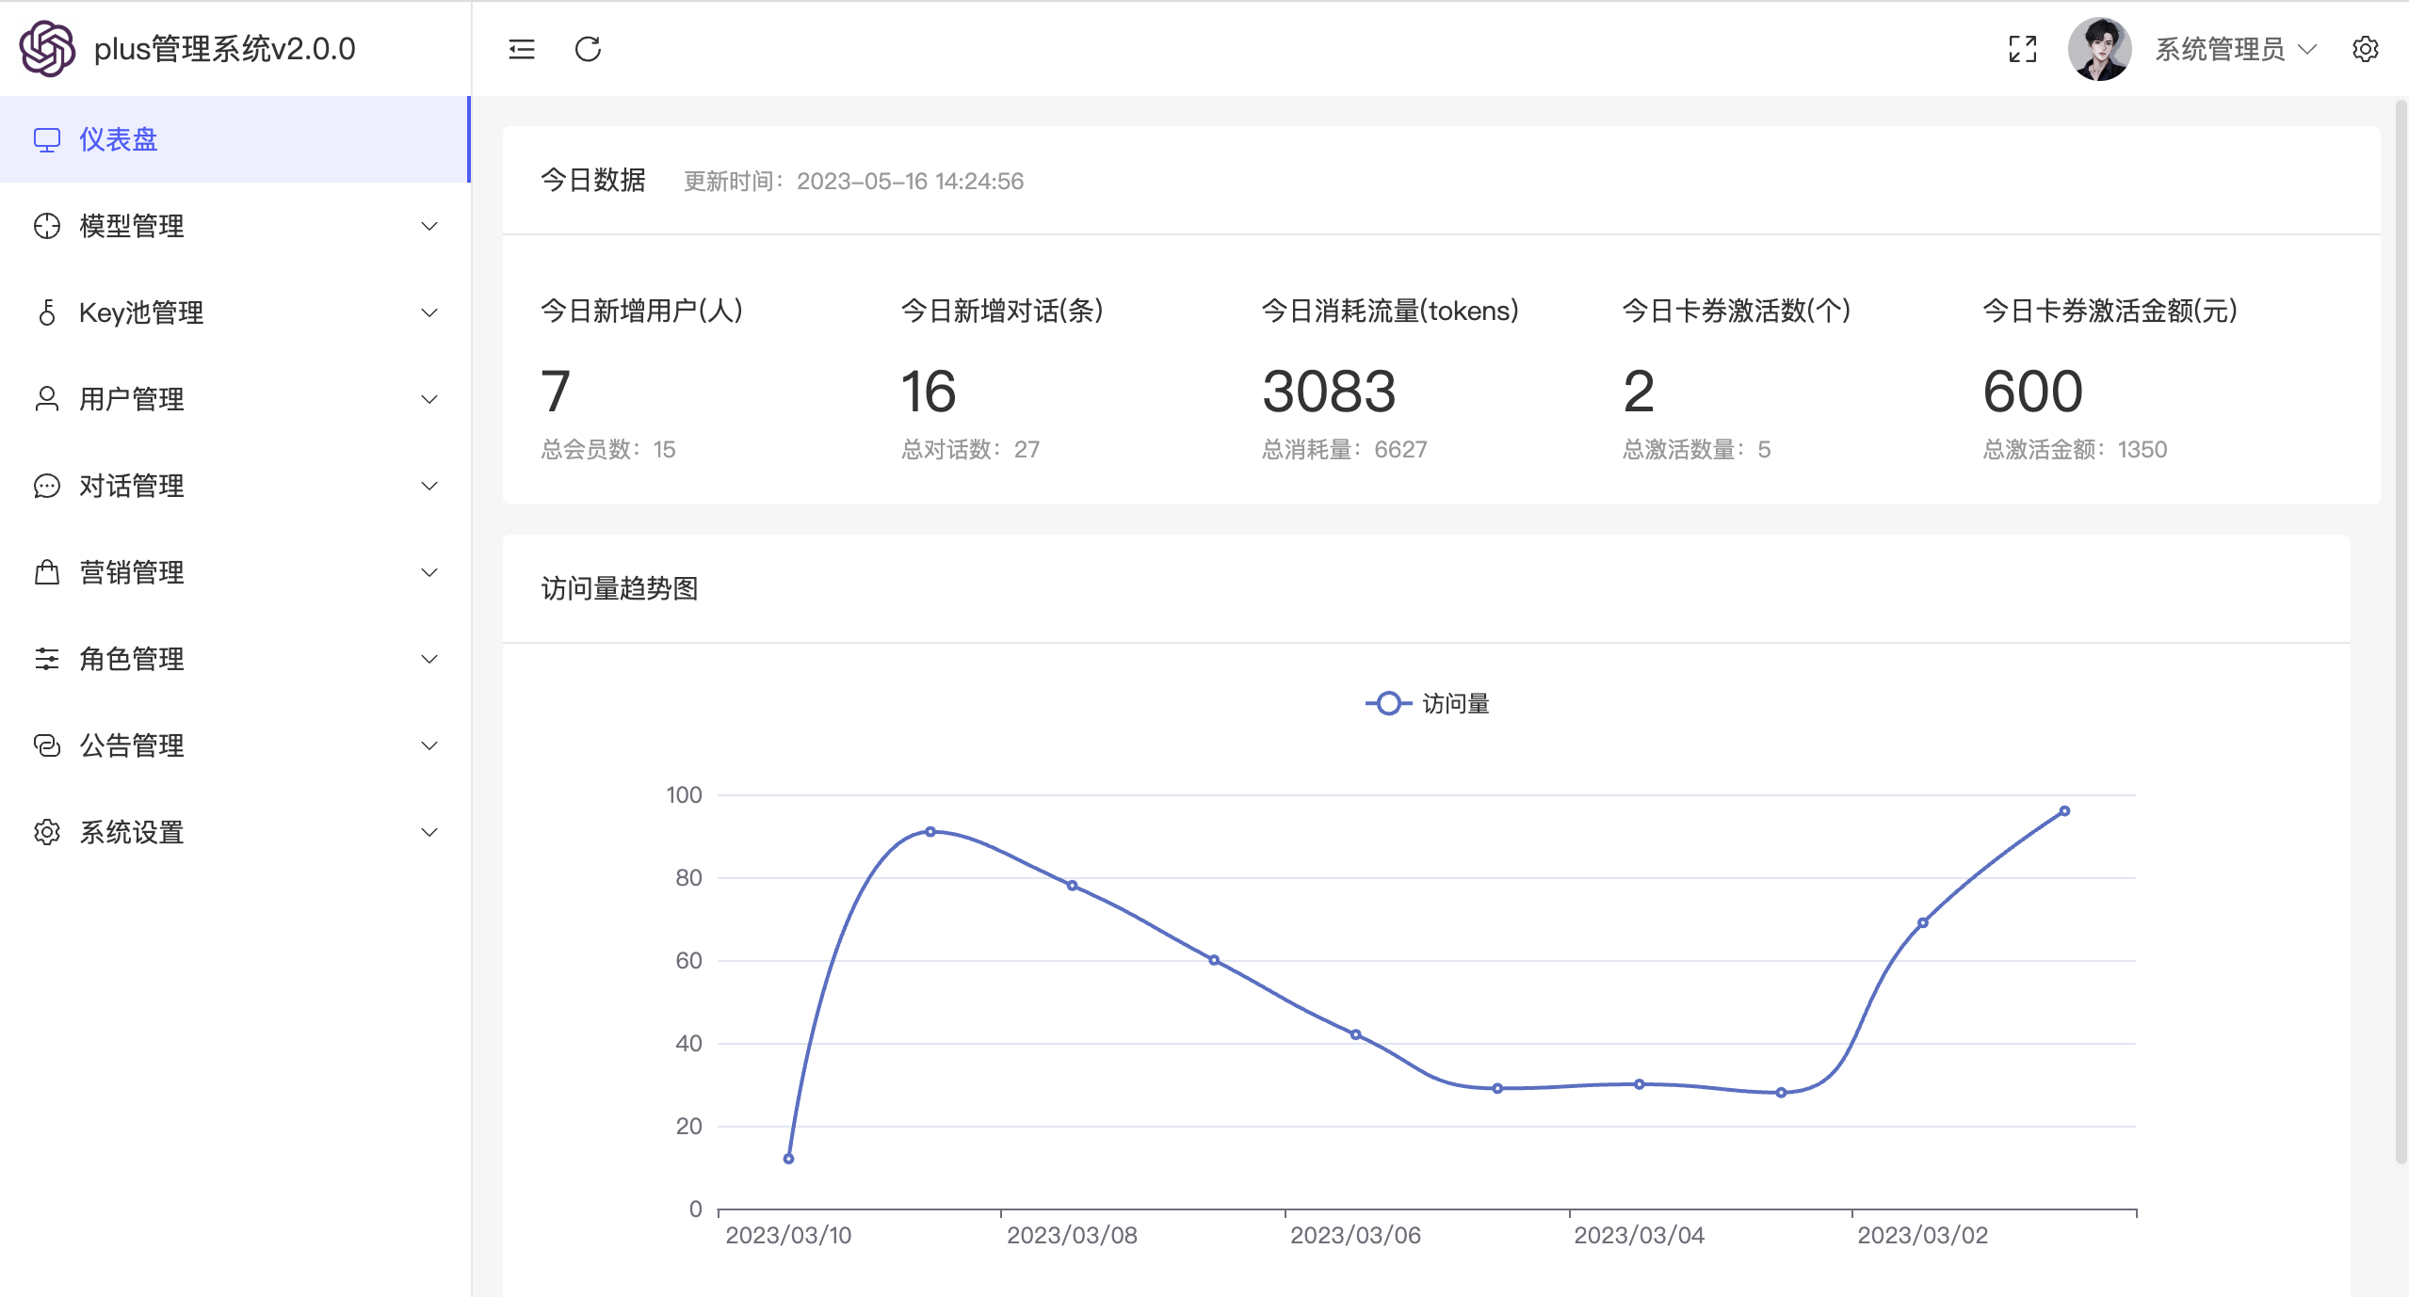Click the chart's peak right-most data point
This screenshot has height=1297, width=2409.
pos(2063,810)
